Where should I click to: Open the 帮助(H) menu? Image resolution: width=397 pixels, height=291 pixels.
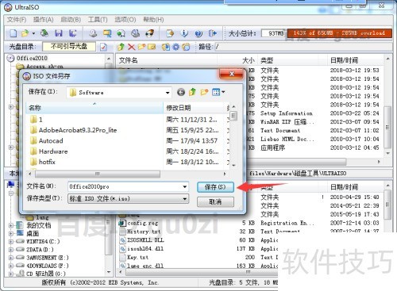pyautogui.click(x=153, y=20)
